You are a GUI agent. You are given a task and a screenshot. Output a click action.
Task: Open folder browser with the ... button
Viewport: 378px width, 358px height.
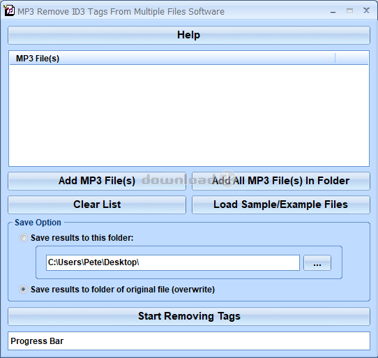pyautogui.click(x=317, y=262)
